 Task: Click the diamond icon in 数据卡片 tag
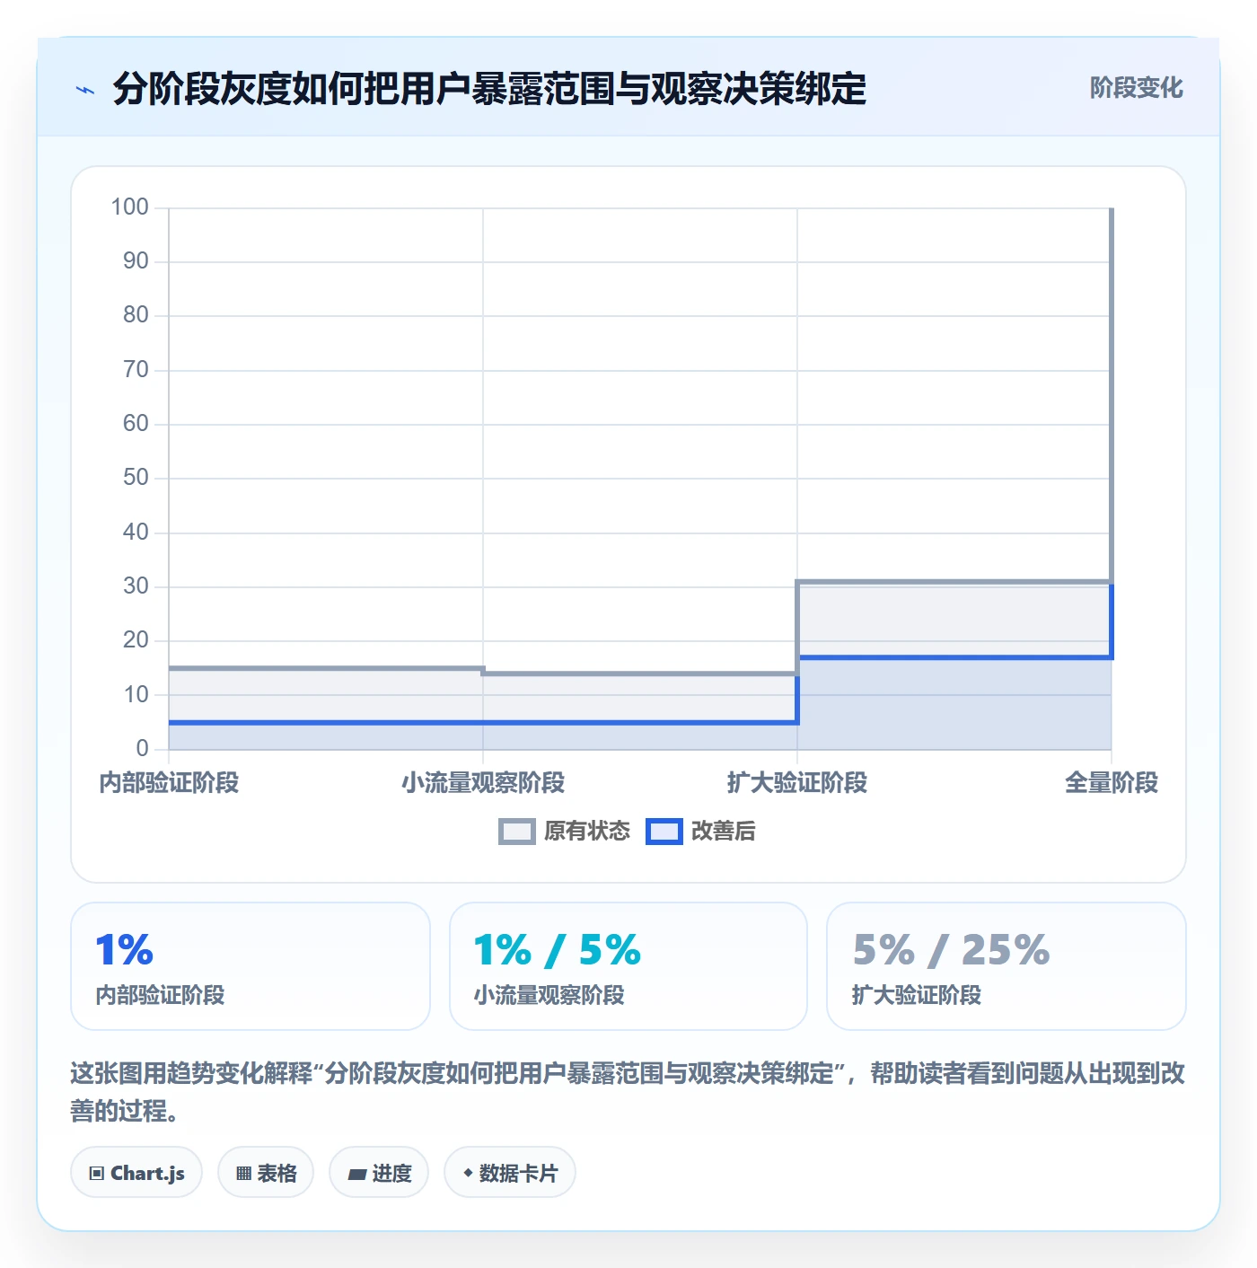468,1173
